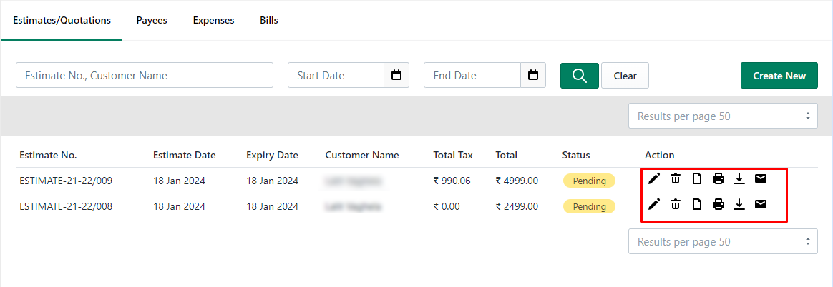Image resolution: width=833 pixels, height=287 pixels.
Task: Download estimate ESTIMATE-21-22/008
Action: pos(739,204)
